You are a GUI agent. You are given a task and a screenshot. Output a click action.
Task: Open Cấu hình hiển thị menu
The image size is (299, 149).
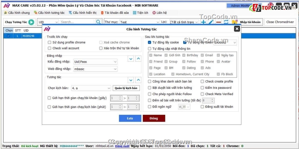[x=82, y=13]
